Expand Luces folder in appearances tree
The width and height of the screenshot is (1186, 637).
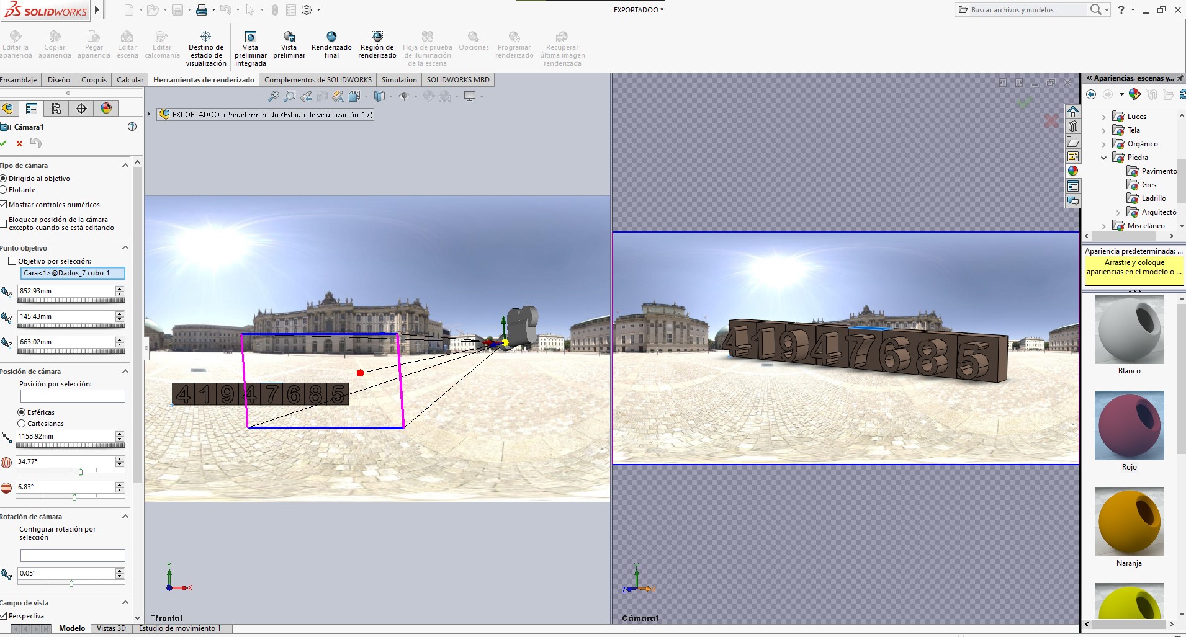(1103, 117)
